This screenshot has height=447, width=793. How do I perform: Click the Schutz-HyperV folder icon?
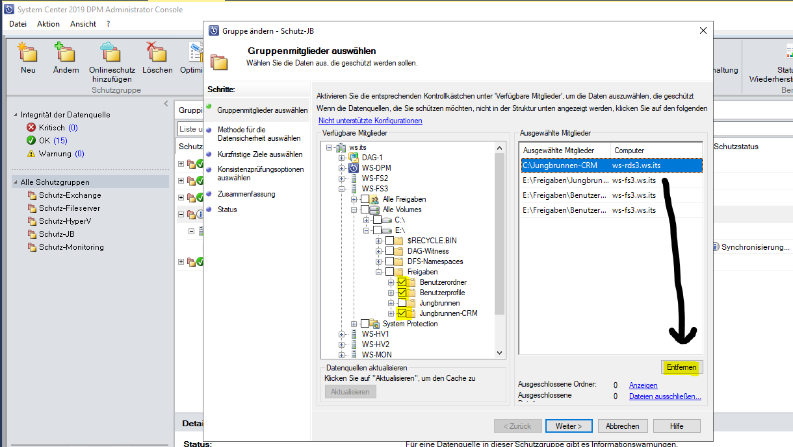(x=32, y=221)
